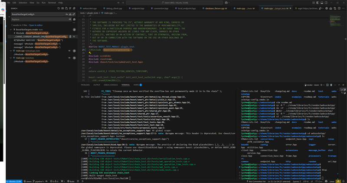Open editor More Actions ellipsis

tap(343, 8)
